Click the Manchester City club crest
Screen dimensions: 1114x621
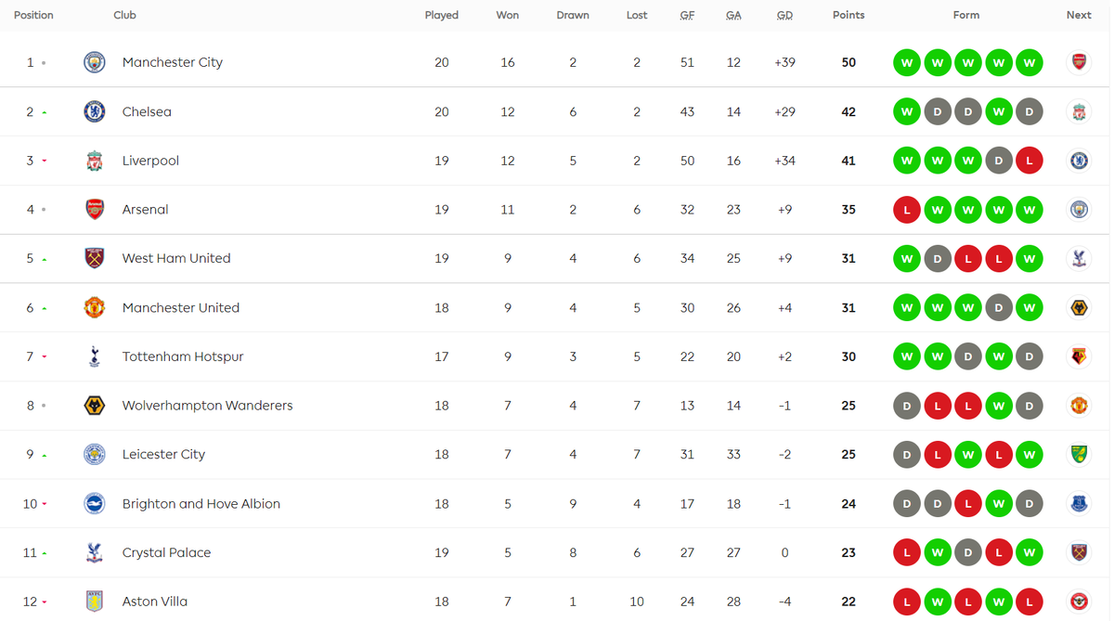(94, 62)
